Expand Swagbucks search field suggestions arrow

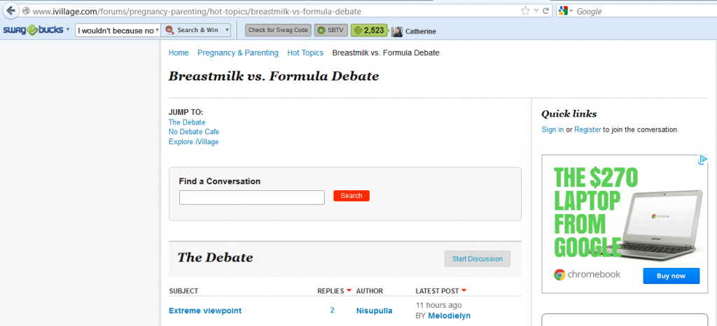point(158,31)
